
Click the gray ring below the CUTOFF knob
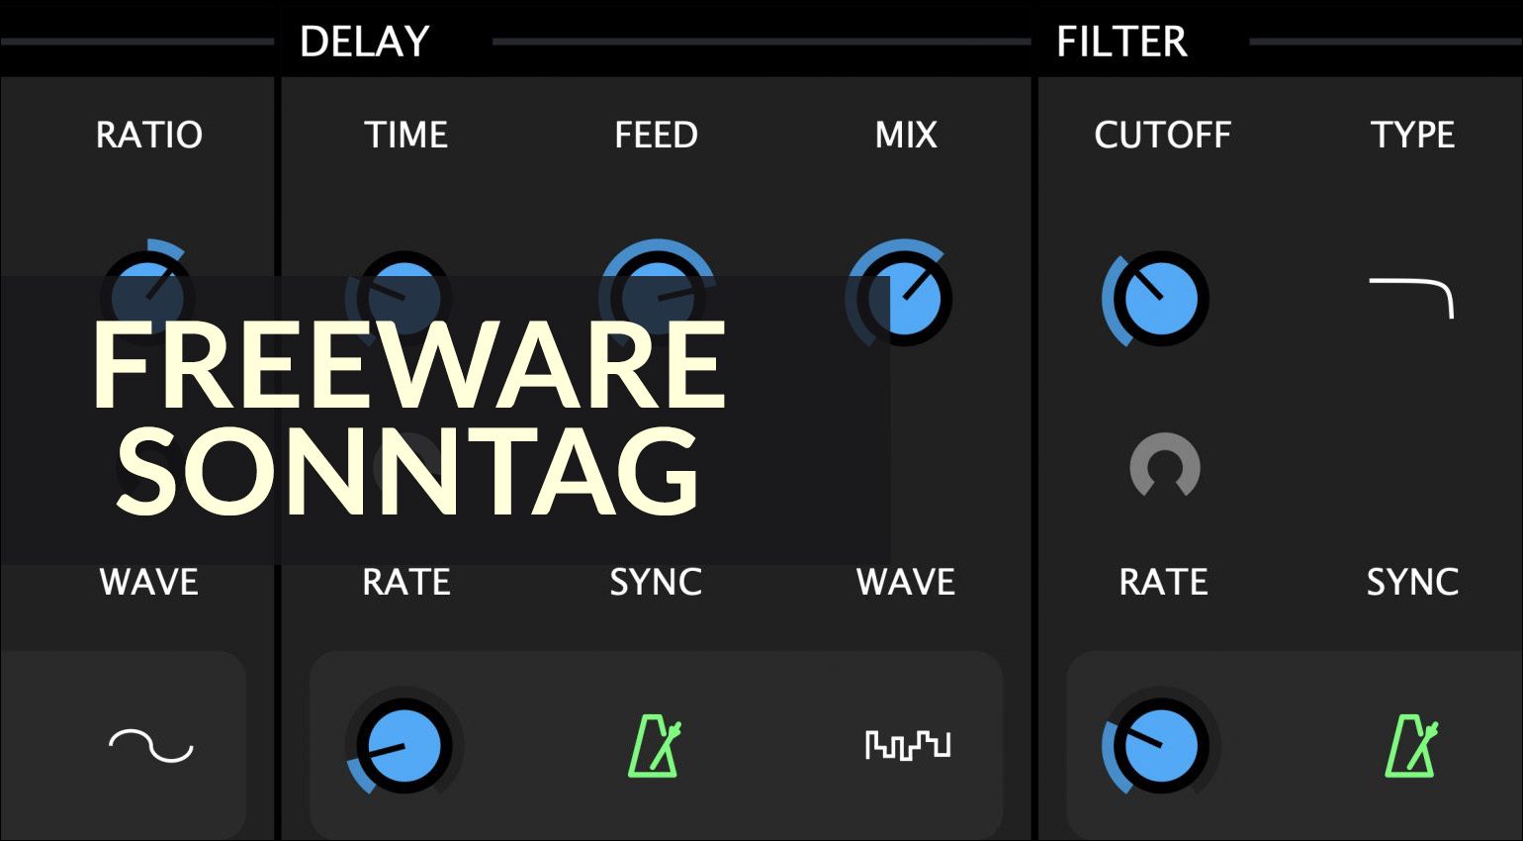[x=1164, y=466]
